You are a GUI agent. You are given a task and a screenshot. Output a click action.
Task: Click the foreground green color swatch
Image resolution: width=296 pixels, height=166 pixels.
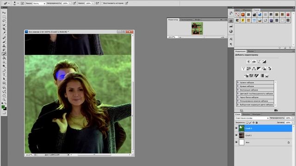(x=3, y=107)
